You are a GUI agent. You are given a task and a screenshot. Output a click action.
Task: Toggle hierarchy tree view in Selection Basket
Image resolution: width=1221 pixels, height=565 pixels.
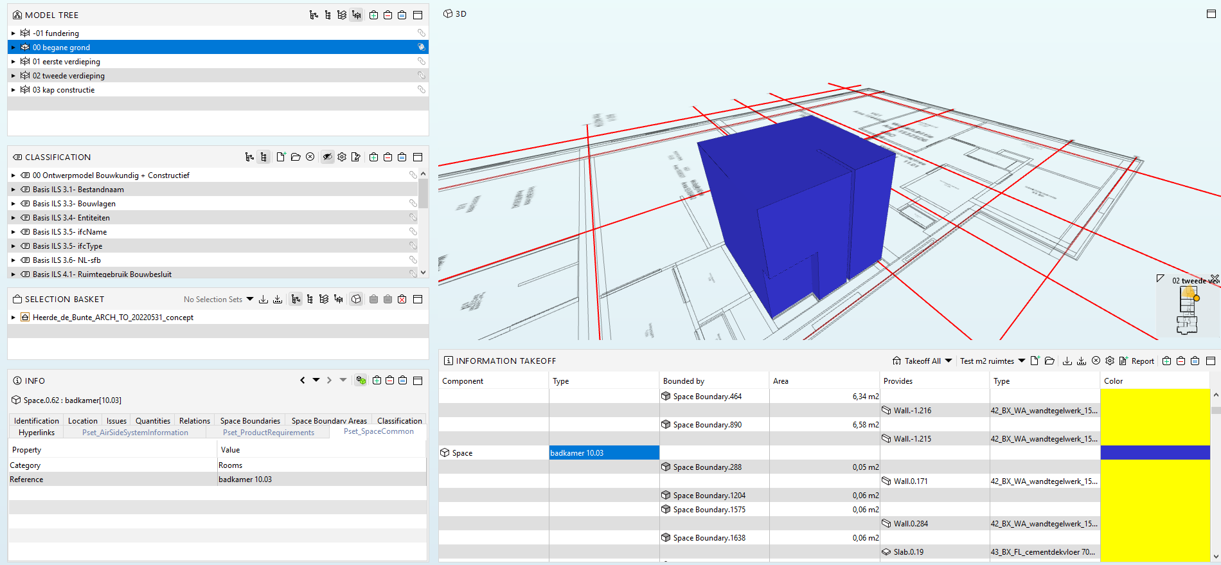[296, 299]
